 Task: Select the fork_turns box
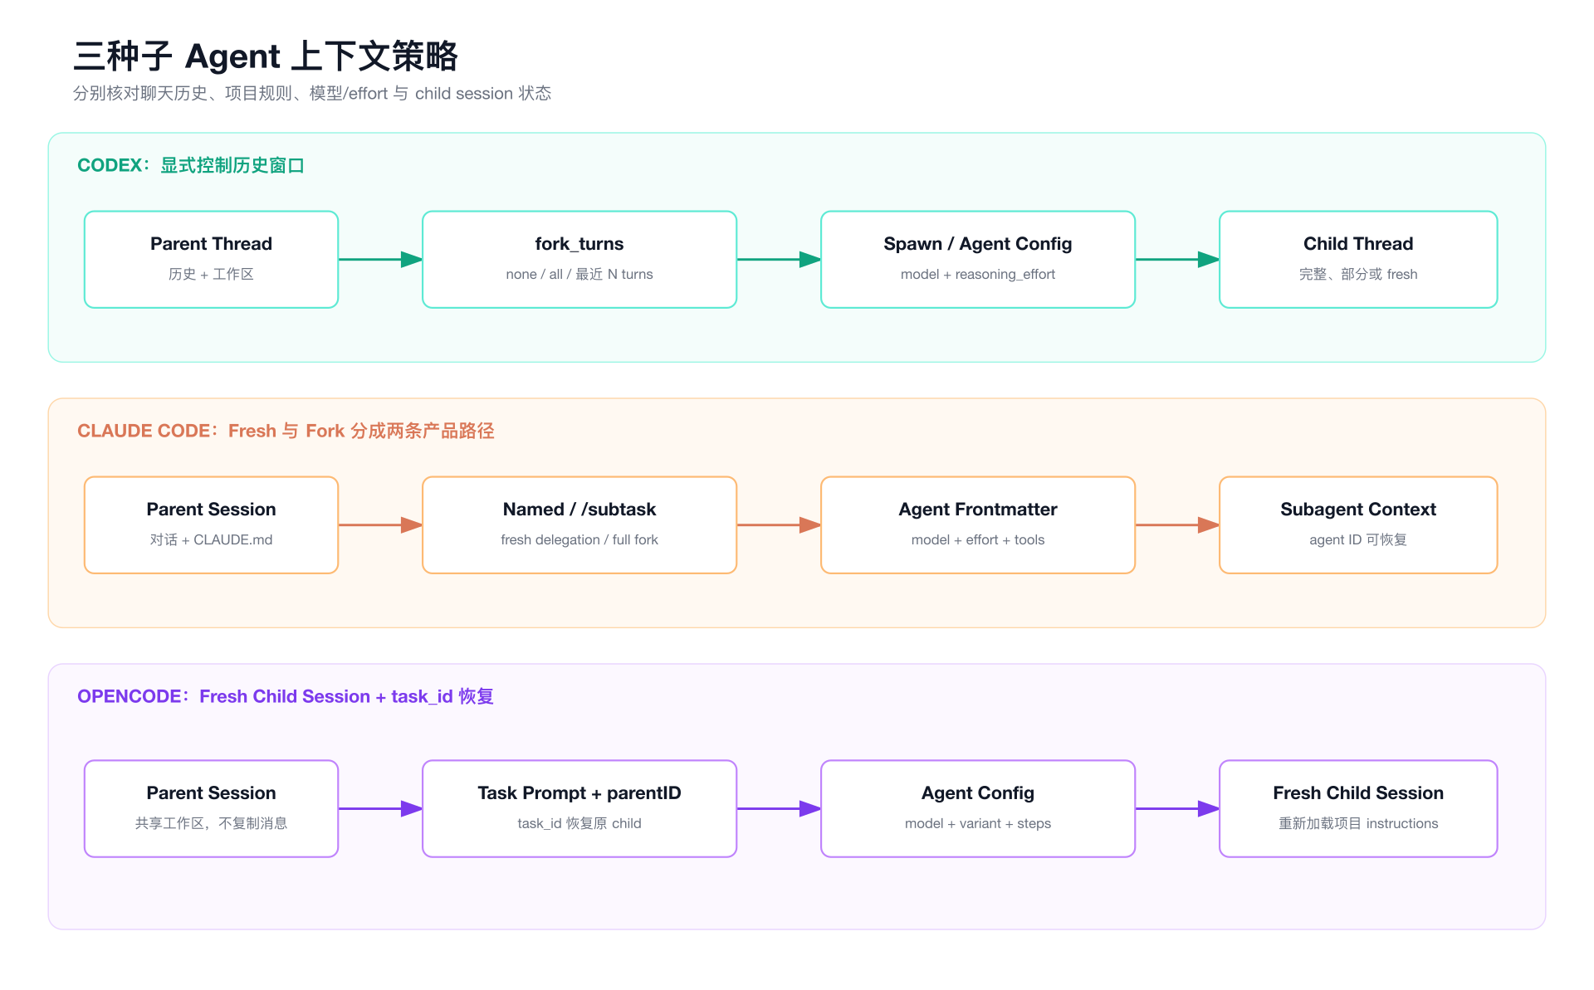[x=579, y=260]
